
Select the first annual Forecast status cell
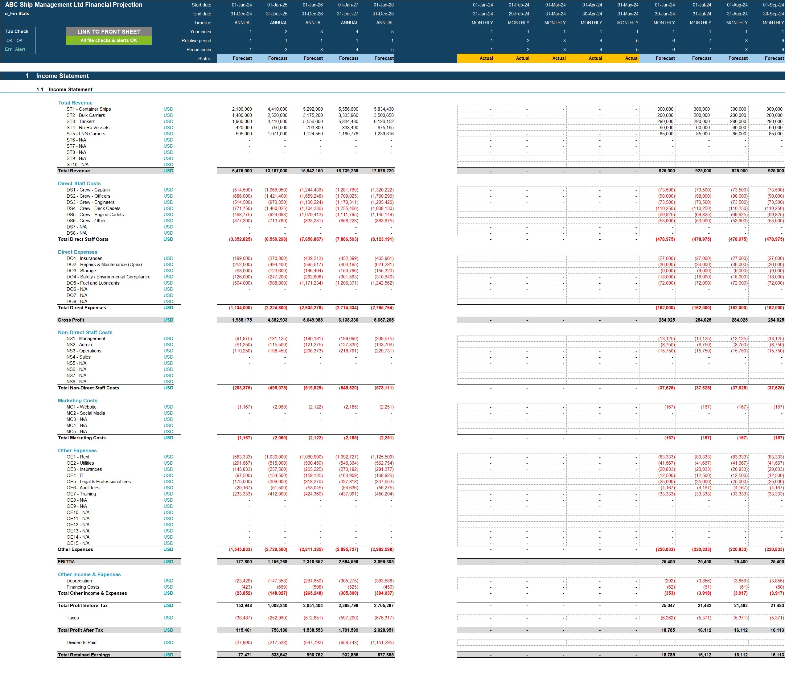(x=235, y=58)
